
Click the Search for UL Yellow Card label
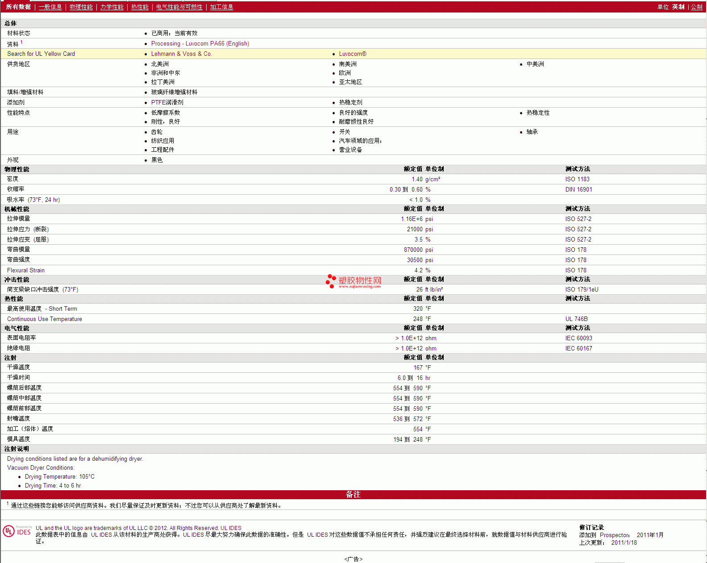pos(41,54)
